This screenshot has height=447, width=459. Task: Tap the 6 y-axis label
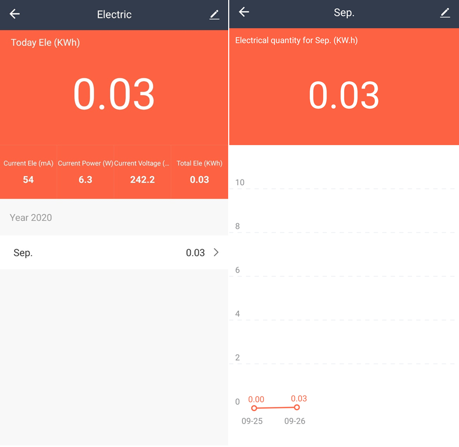coord(238,270)
